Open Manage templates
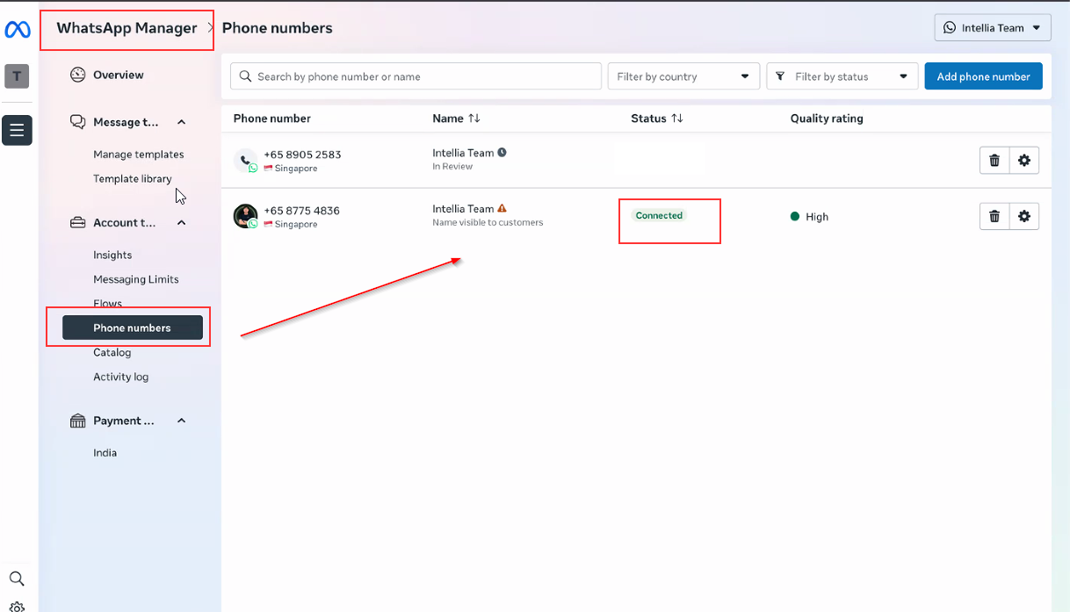Image resolution: width=1070 pixels, height=612 pixels. coord(139,155)
